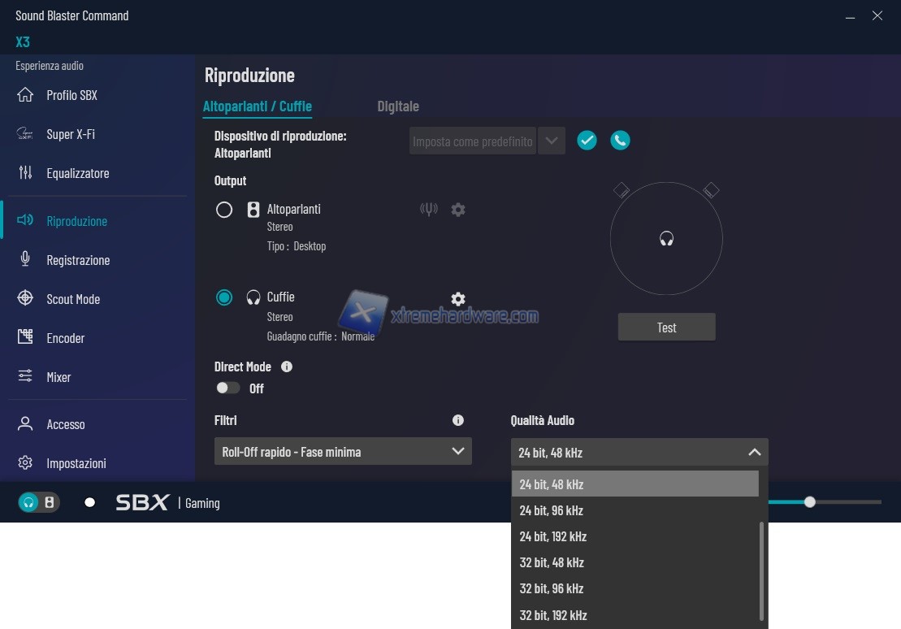Collapse the Qualità Audio dropdown

click(x=754, y=453)
